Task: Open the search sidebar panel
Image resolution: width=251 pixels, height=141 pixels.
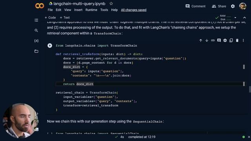Action: 36,31
